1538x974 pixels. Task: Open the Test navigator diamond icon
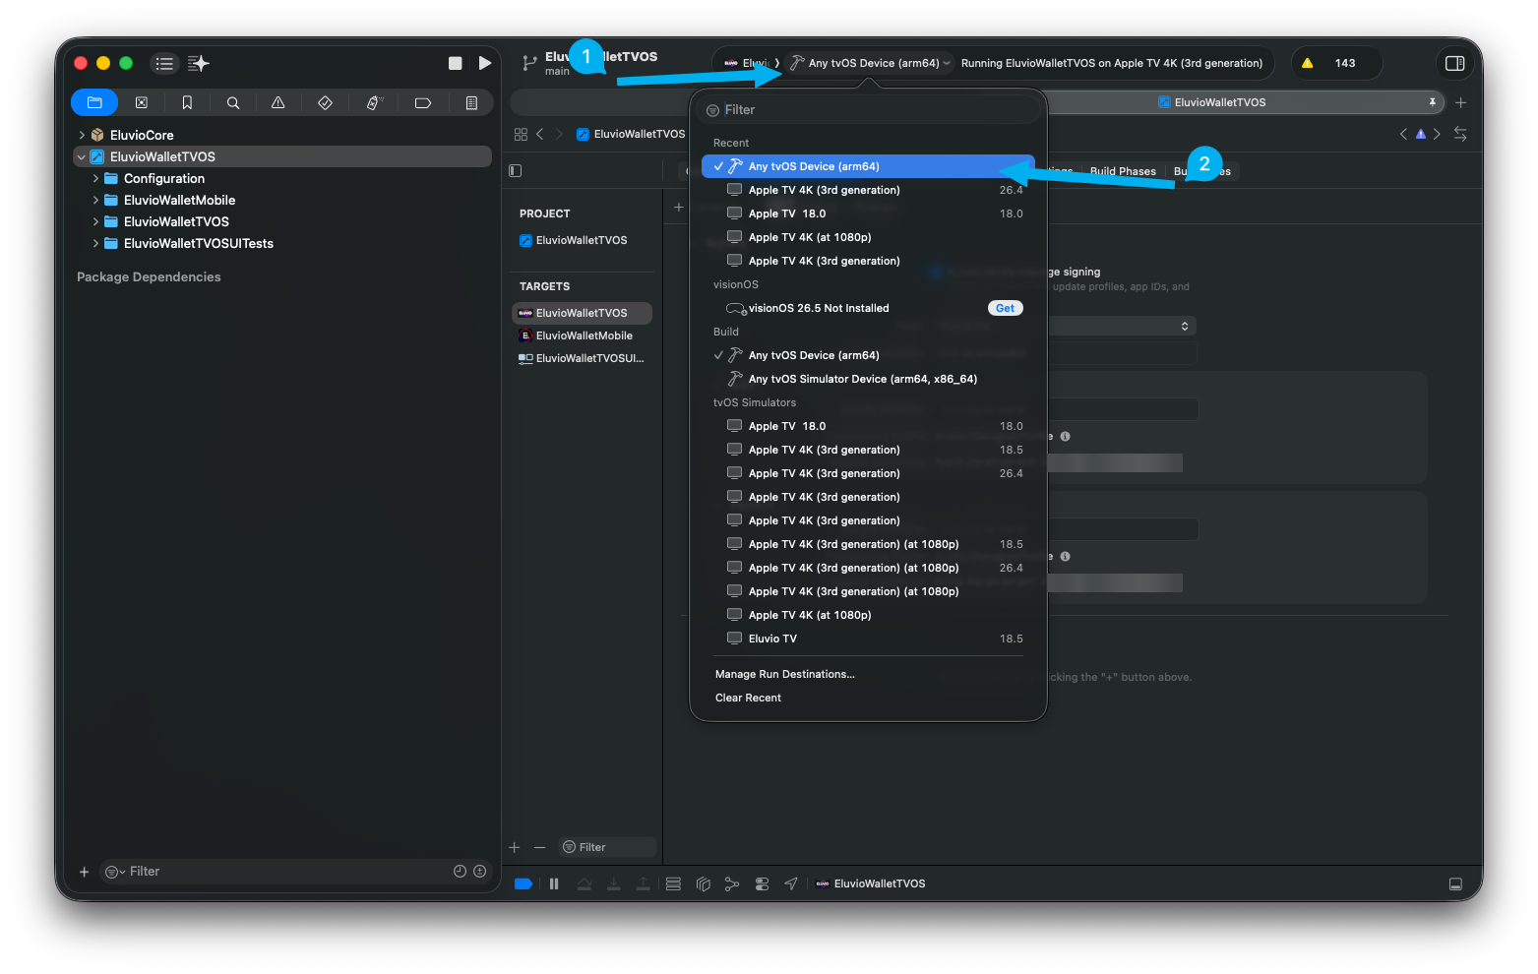pyautogui.click(x=325, y=102)
